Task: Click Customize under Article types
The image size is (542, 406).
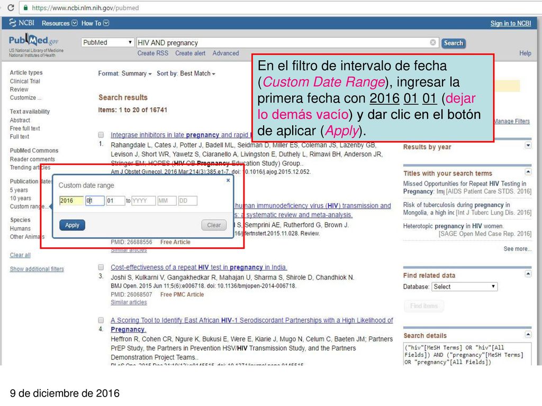Action: (25, 98)
